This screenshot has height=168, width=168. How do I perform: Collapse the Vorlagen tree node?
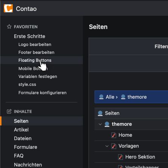tap(107, 146)
